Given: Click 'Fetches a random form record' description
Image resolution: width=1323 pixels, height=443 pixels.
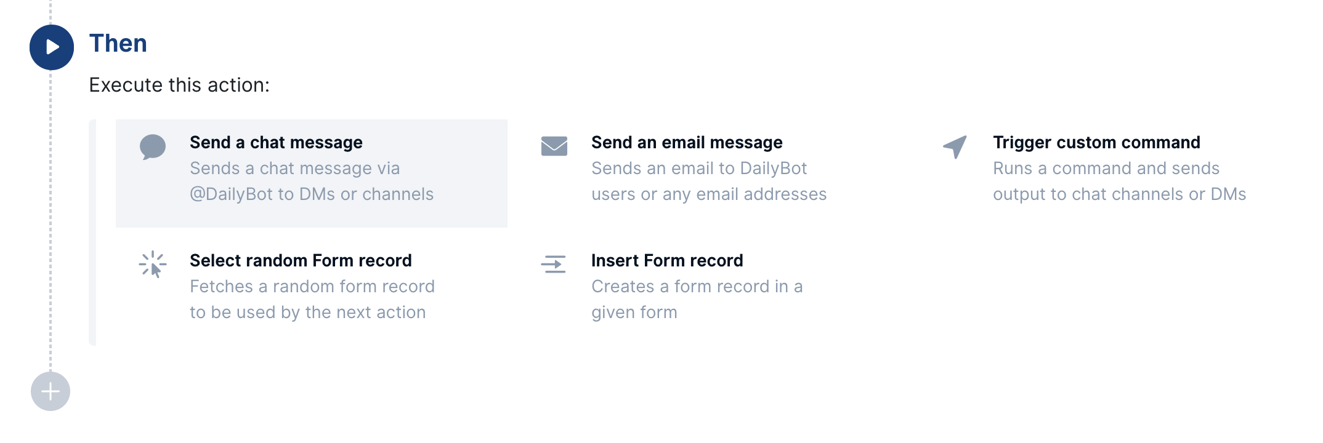Looking at the screenshot, I should (x=312, y=287).
